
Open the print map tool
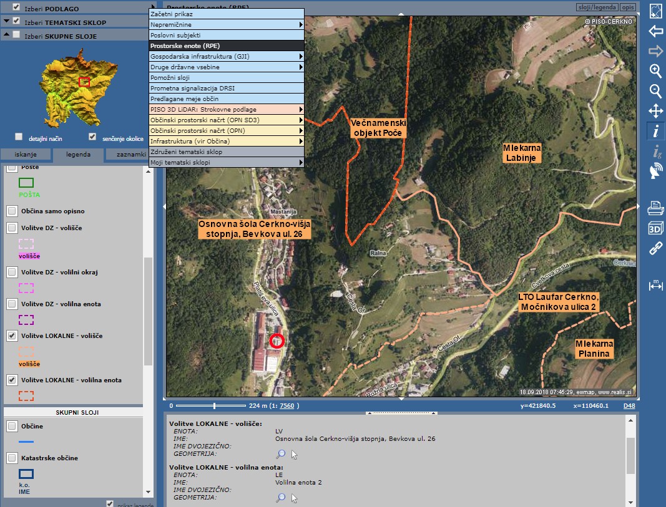tap(655, 207)
